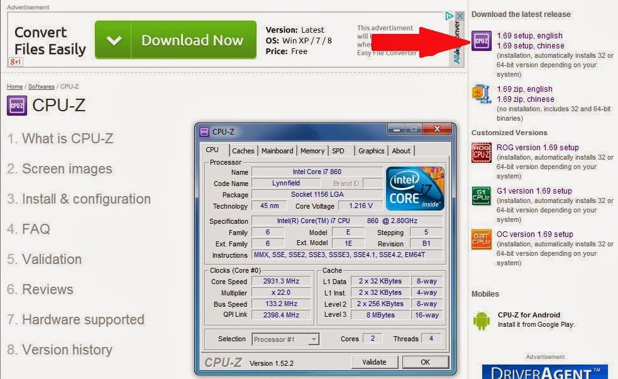Open CPU-Z for Android link
Image resolution: width=618 pixels, height=379 pixels.
[x=529, y=315]
